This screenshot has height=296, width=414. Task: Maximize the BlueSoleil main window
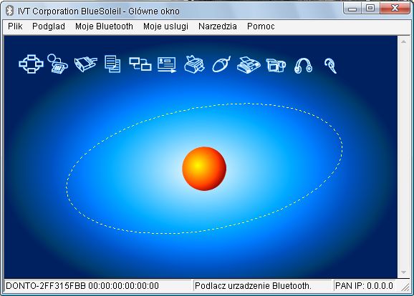(370, 9)
